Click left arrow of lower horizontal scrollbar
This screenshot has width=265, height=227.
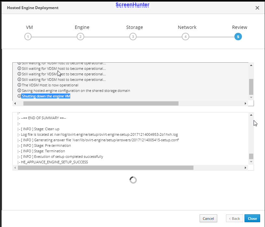click(15, 168)
